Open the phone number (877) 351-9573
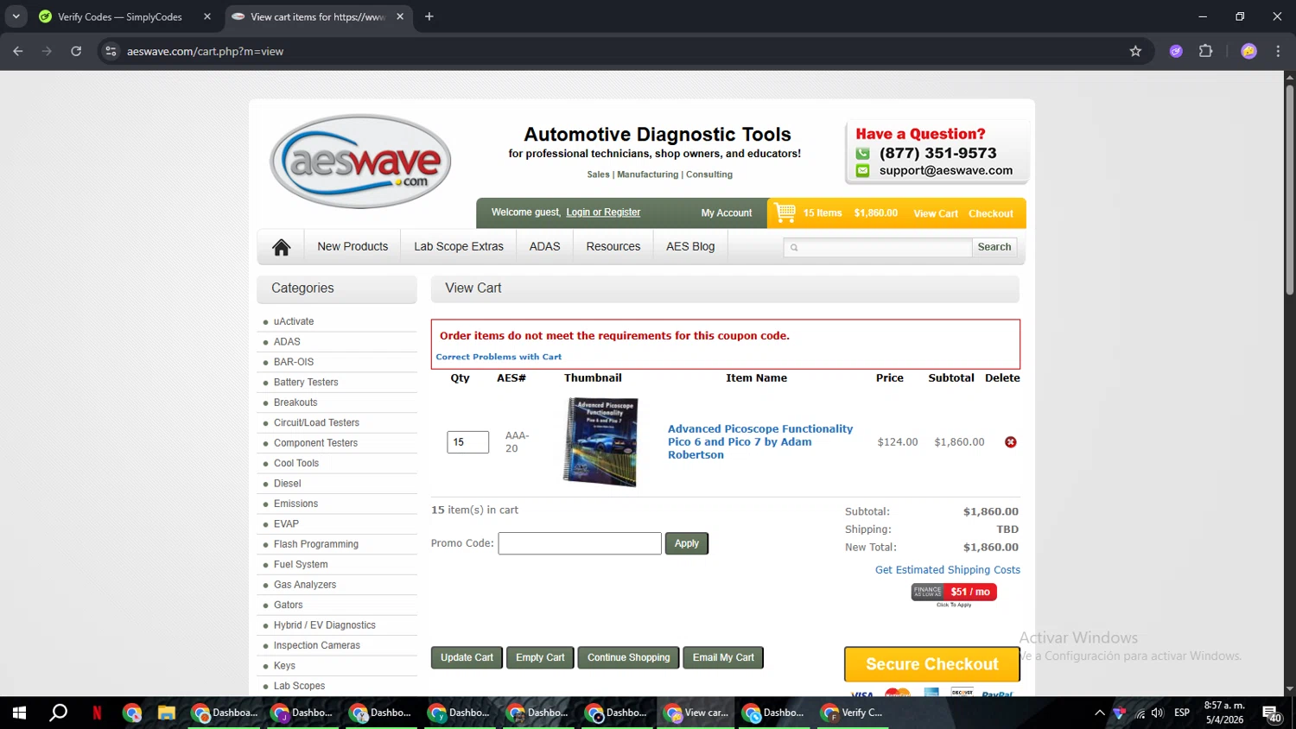 (x=937, y=153)
